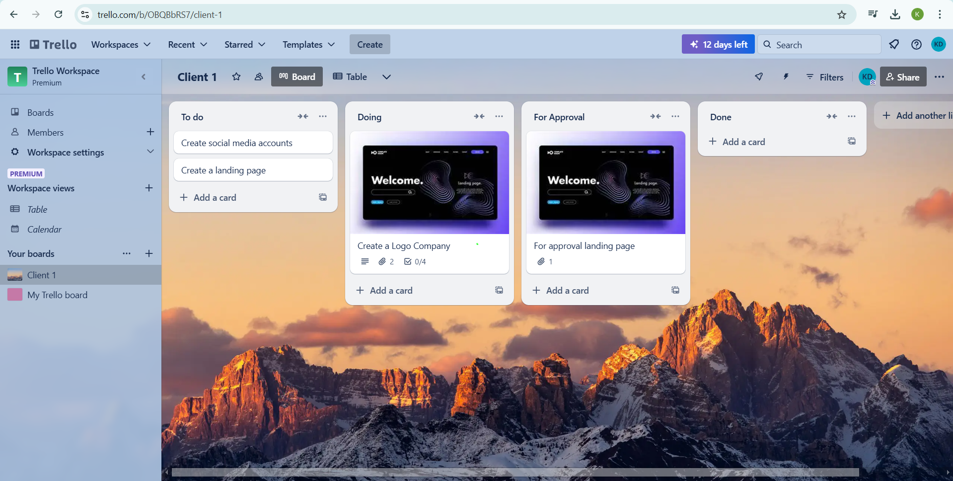Open notifications icon in top bar
This screenshot has height=481, width=953.
click(894, 45)
